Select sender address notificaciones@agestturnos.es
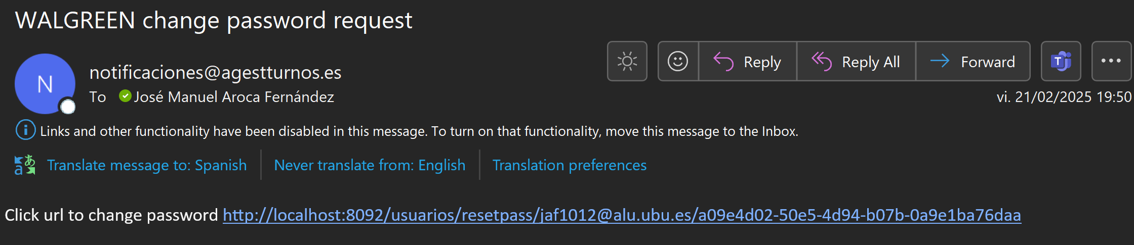 tap(215, 73)
